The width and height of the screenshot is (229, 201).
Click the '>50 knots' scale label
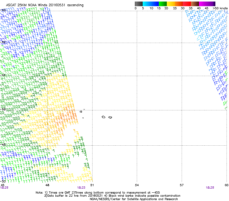pos(220,8)
